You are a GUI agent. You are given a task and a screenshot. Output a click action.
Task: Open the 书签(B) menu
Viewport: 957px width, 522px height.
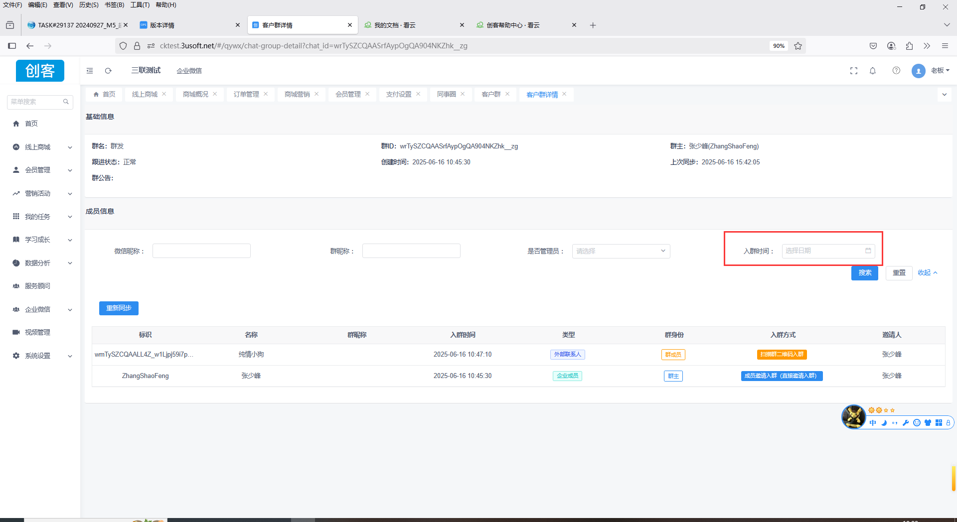click(114, 5)
